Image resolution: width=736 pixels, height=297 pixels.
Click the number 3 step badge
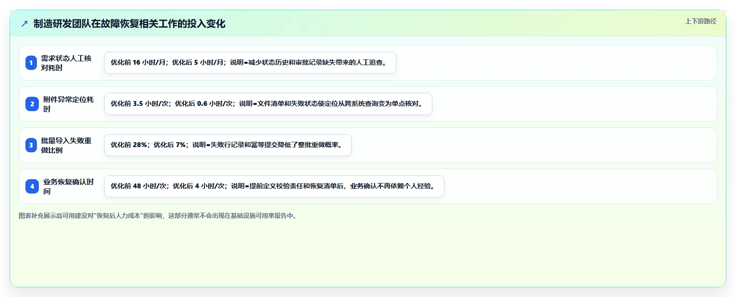point(31,145)
